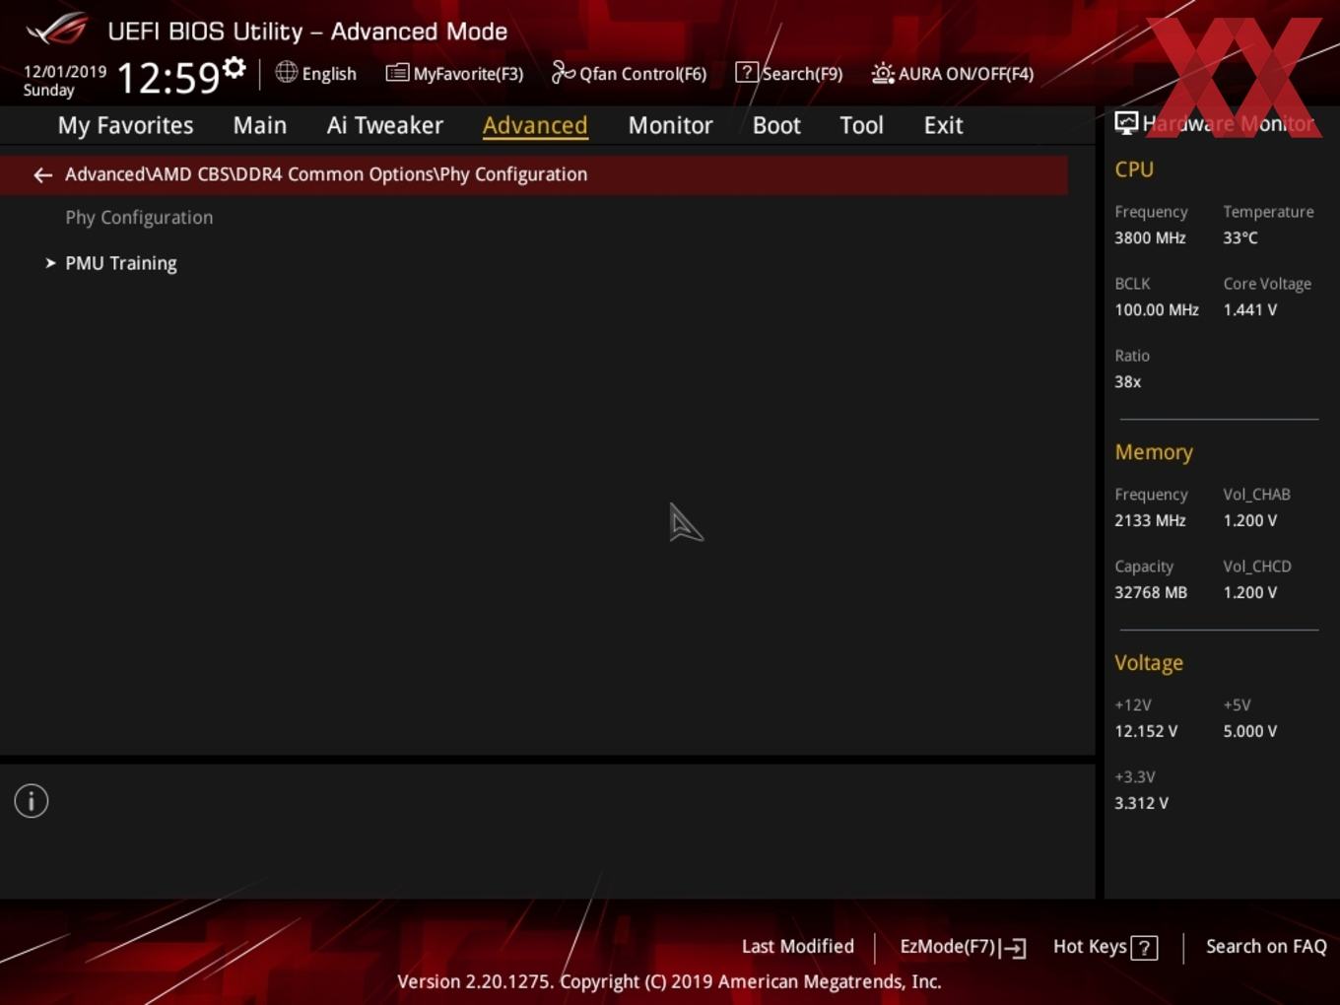Click Core Voltage value 1.441 V
The width and height of the screenshot is (1340, 1005).
pyautogui.click(x=1249, y=309)
